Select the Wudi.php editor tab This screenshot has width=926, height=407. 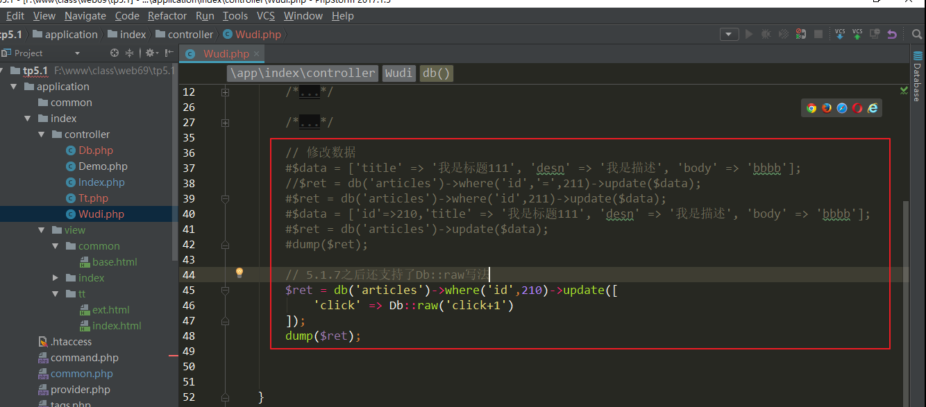point(222,53)
